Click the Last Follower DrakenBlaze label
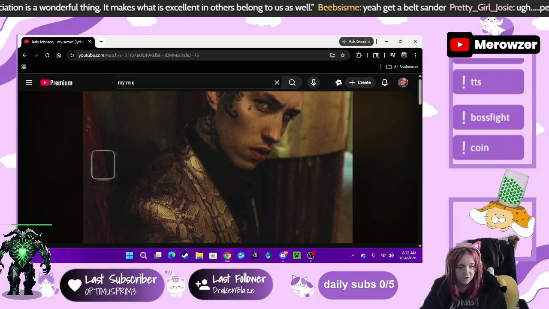The width and height of the screenshot is (549, 309). pyautogui.click(x=230, y=285)
